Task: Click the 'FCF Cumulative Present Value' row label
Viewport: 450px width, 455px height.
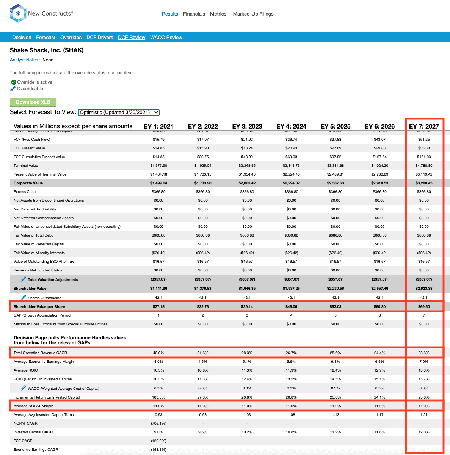Action: coord(39,157)
